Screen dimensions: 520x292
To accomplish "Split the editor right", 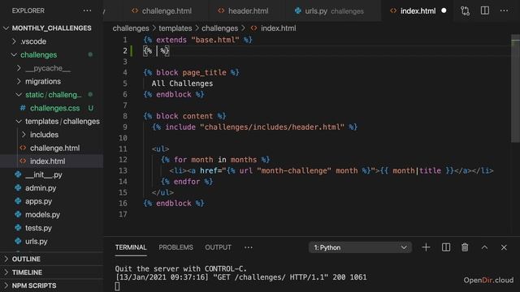I will pyautogui.click(x=485, y=11).
